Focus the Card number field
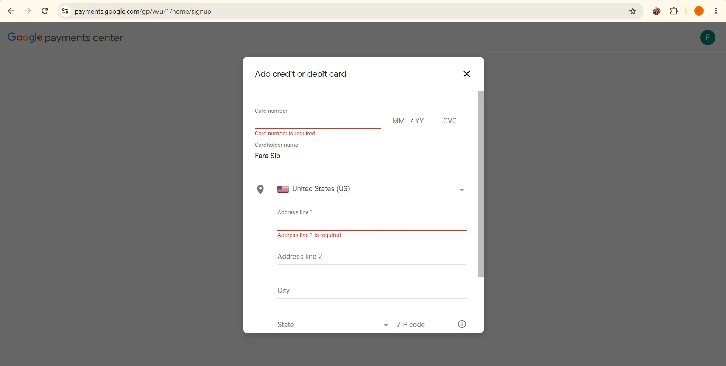Viewport: 726px width, 366px height. 318,122
